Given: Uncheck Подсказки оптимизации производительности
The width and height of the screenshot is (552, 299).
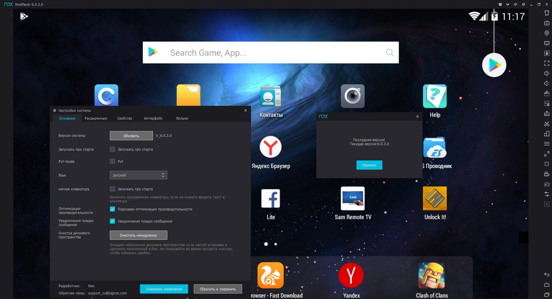Looking at the screenshot, I should click(x=112, y=209).
